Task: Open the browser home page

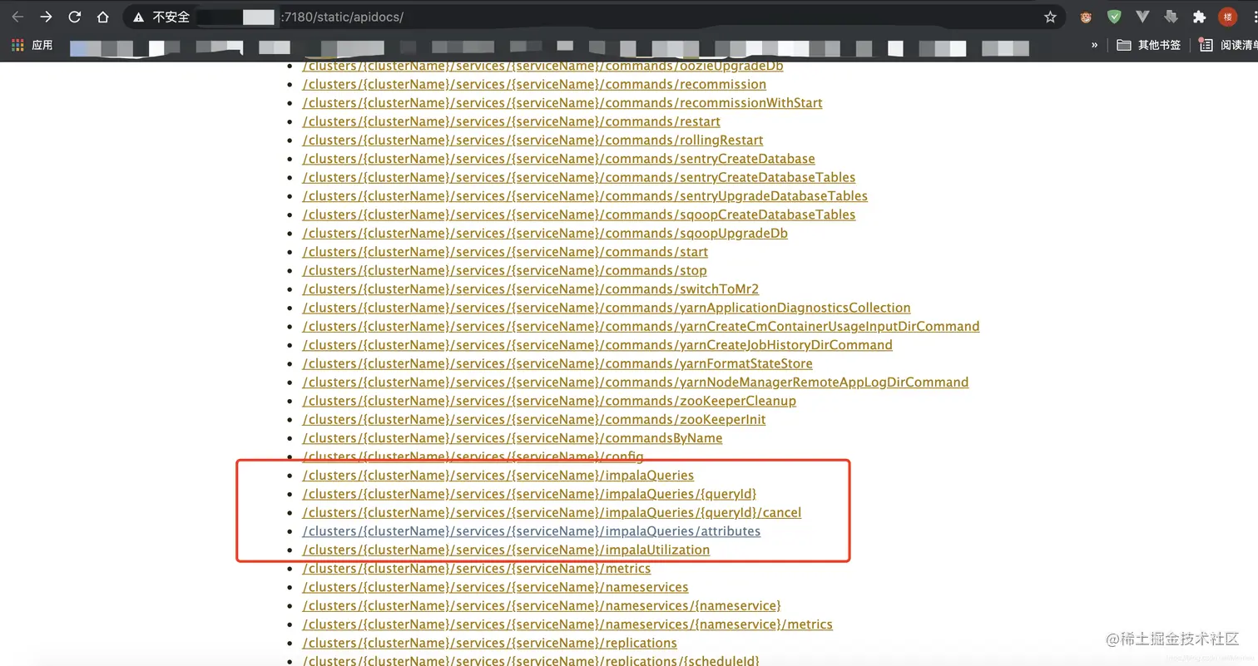Action: (x=102, y=17)
